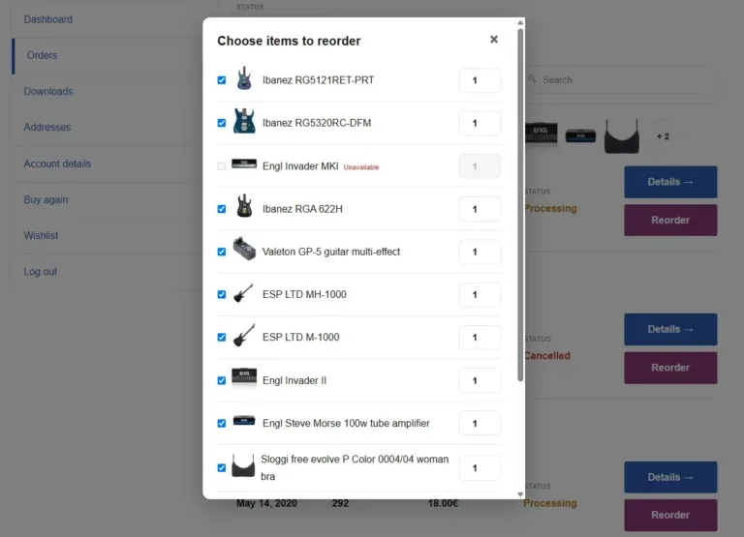Click disabled quantity field for Engl Invader MKI

click(480, 166)
